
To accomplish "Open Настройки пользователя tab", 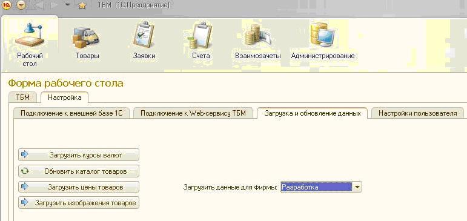I will pyautogui.click(x=417, y=113).
